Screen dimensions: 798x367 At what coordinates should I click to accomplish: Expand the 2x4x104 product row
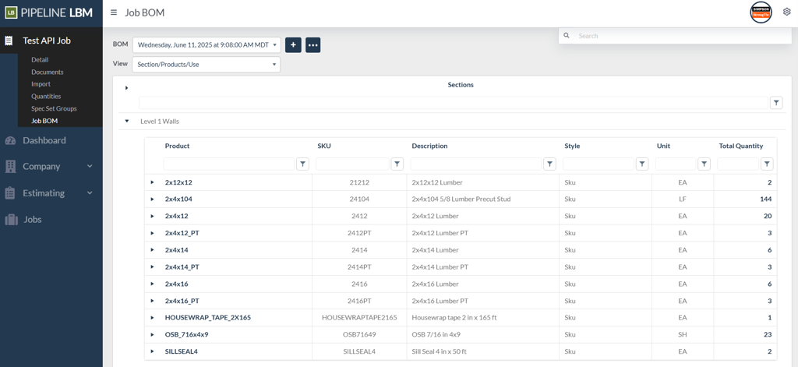point(152,199)
